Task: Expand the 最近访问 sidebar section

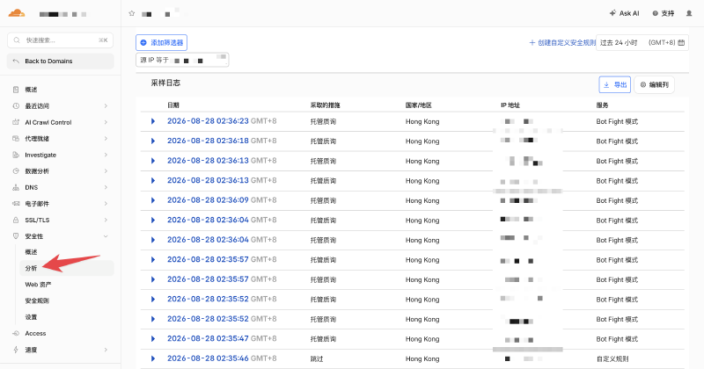Action: [x=106, y=106]
